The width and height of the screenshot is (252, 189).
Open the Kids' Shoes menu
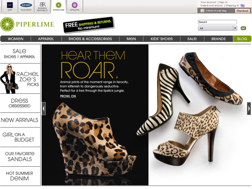pos(162,39)
